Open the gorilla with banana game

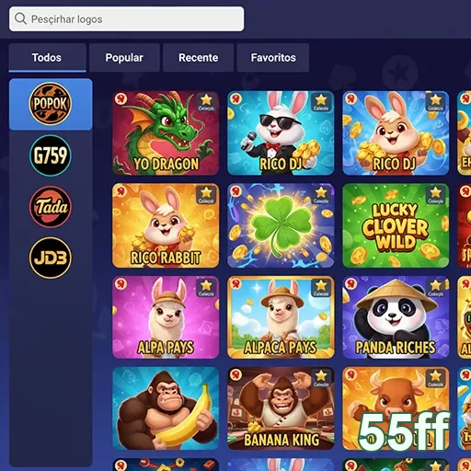pyautogui.click(x=166, y=408)
